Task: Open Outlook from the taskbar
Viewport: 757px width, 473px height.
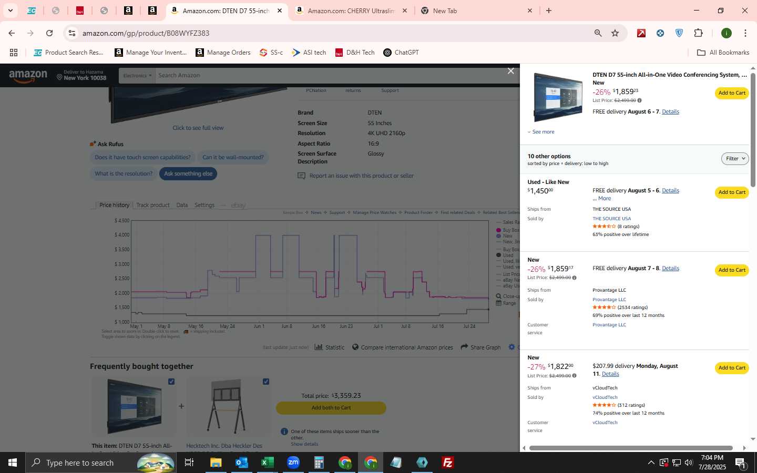Action: coord(241,462)
